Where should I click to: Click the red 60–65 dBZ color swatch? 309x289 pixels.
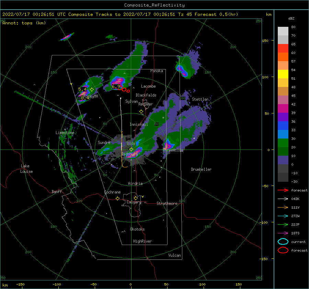point(283,48)
